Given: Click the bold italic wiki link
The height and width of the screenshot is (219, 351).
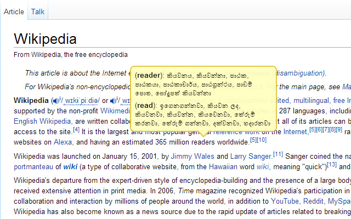Looking at the screenshot, I should coord(70,166).
